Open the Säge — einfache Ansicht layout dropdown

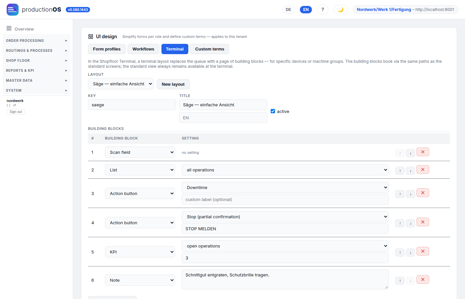[x=121, y=84]
